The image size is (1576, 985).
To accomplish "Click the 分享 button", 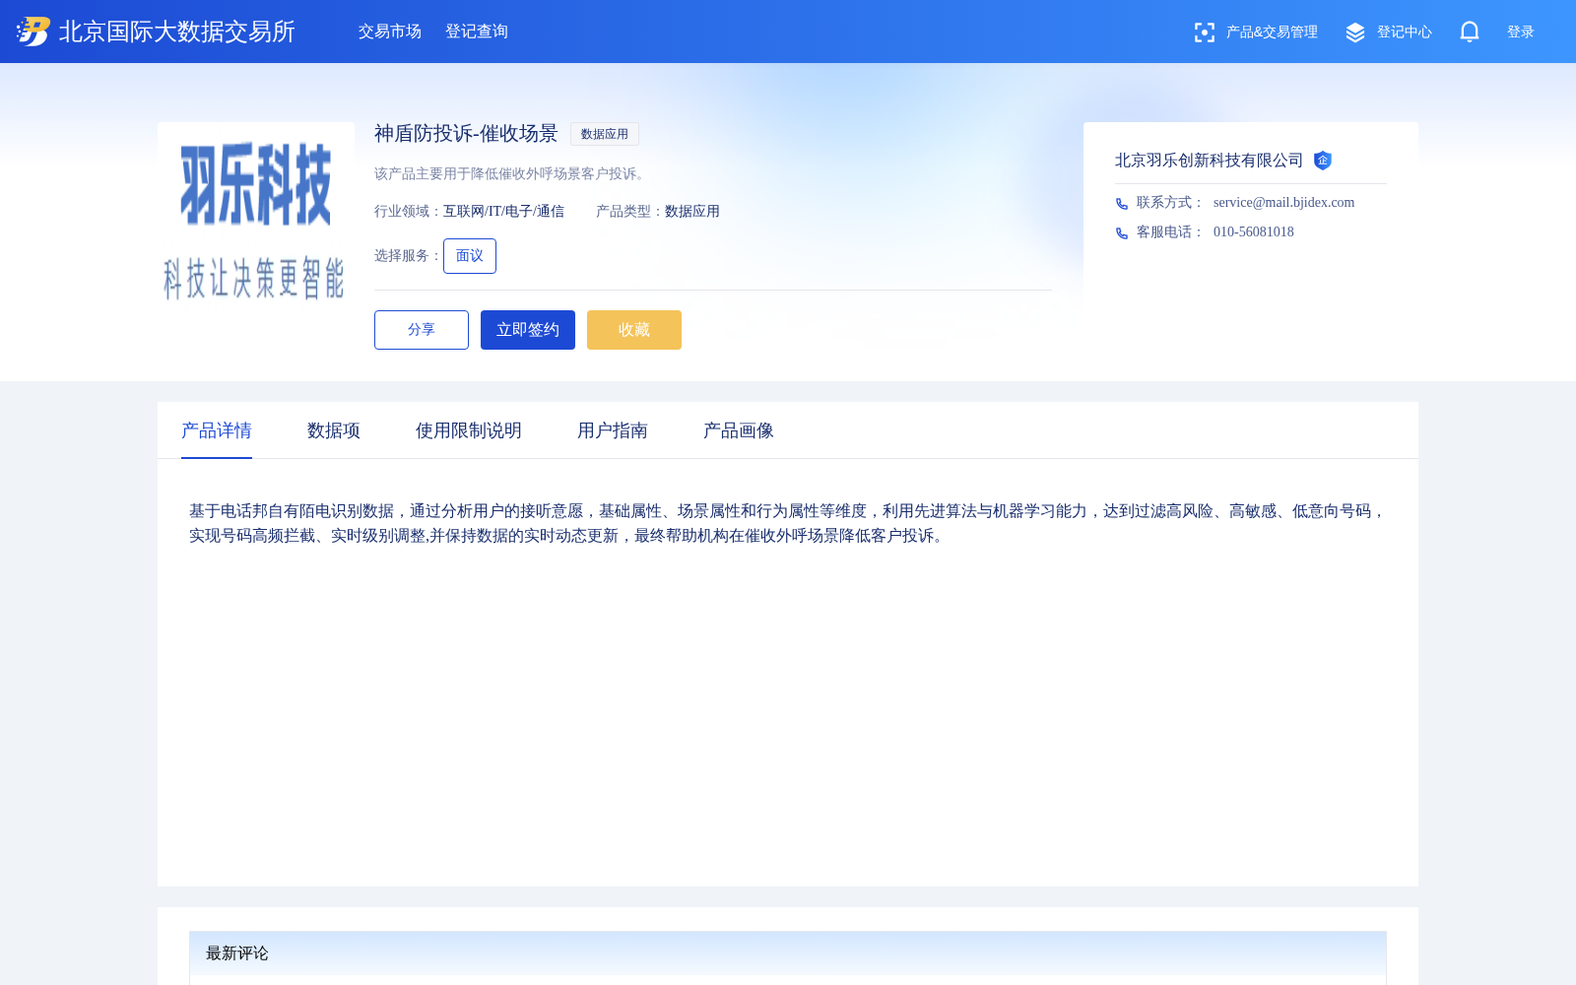I will coord(422,330).
